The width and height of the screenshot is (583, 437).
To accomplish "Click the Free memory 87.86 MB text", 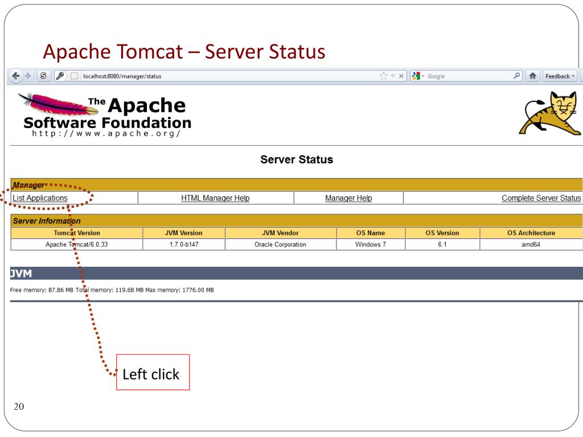I will (42, 290).
